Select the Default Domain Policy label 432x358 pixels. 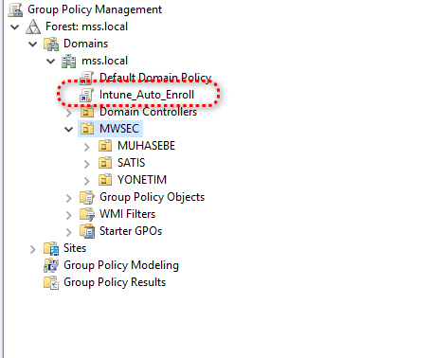tap(155, 78)
